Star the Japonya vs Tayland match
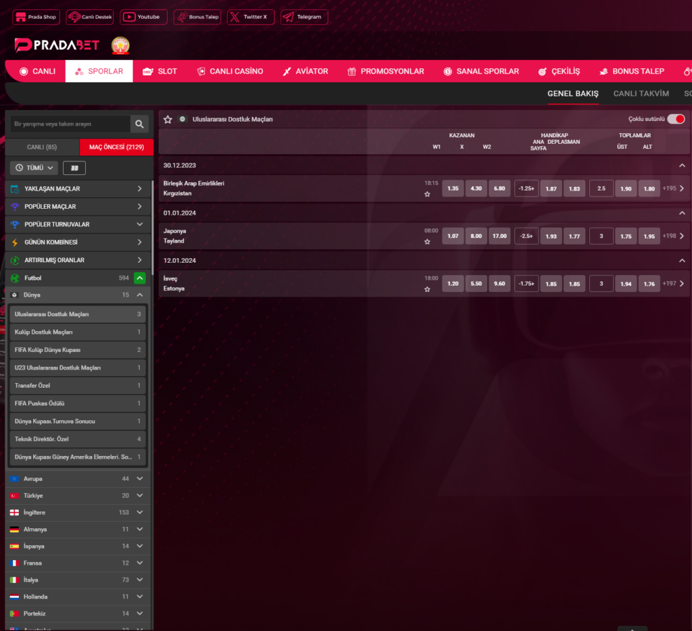 click(427, 241)
